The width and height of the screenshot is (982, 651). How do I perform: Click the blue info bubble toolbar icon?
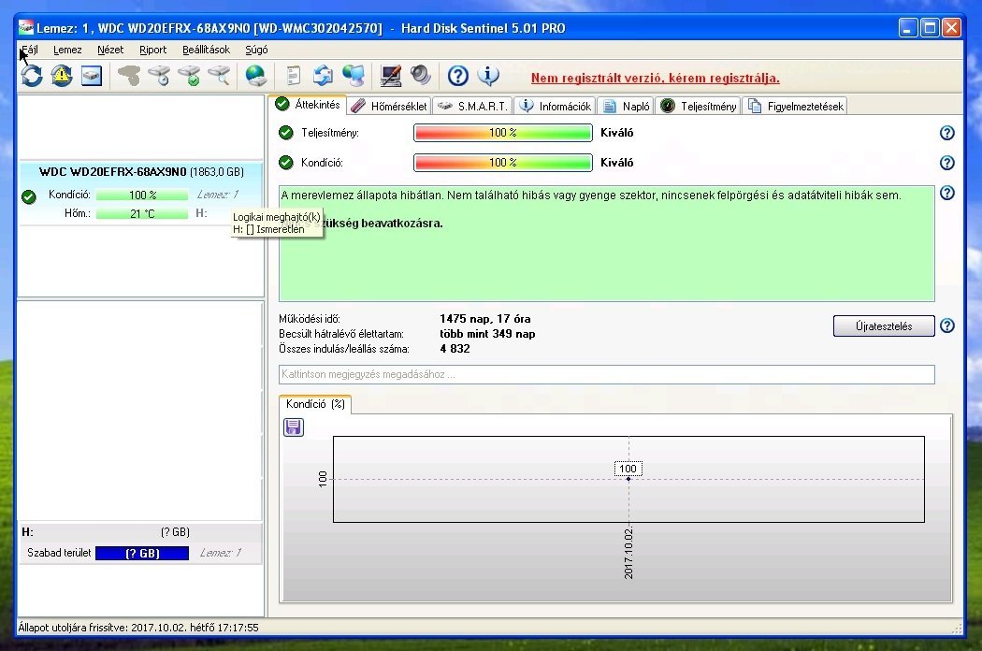488,76
